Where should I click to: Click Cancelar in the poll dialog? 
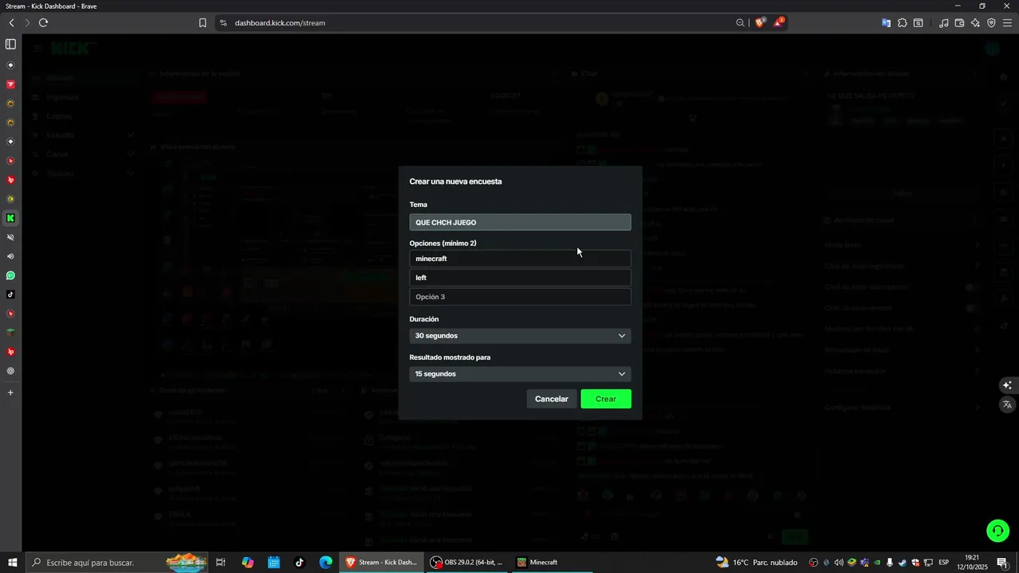coord(551,399)
